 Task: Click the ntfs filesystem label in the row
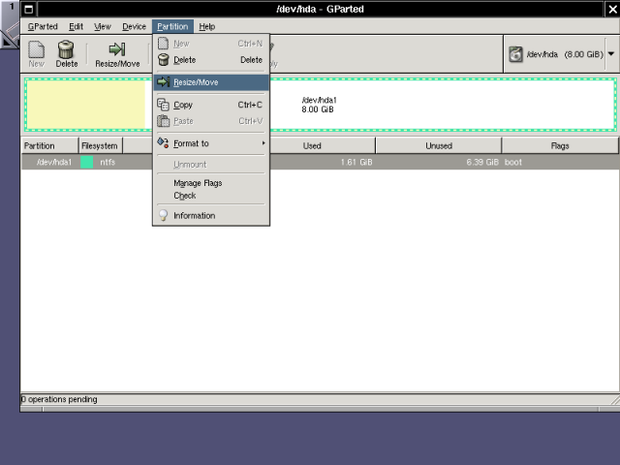(108, 162)
